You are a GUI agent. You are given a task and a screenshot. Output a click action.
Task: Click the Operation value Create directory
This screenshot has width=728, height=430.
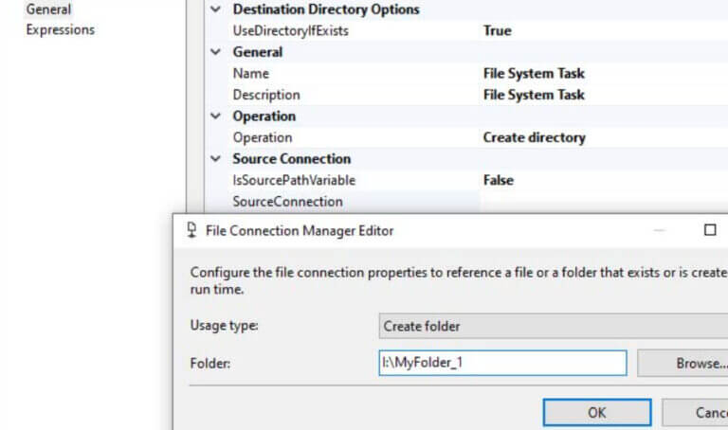pos(534,137)
